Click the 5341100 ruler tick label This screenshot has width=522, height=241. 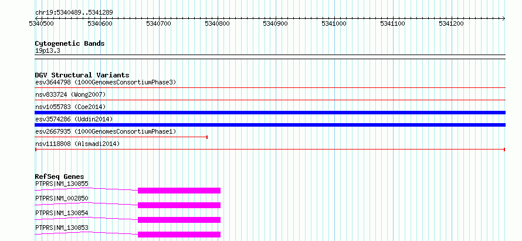point(392,23)
